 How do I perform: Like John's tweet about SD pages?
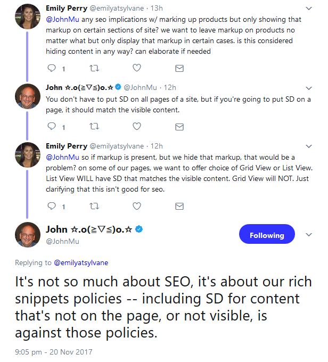click(x=137, y=127)
